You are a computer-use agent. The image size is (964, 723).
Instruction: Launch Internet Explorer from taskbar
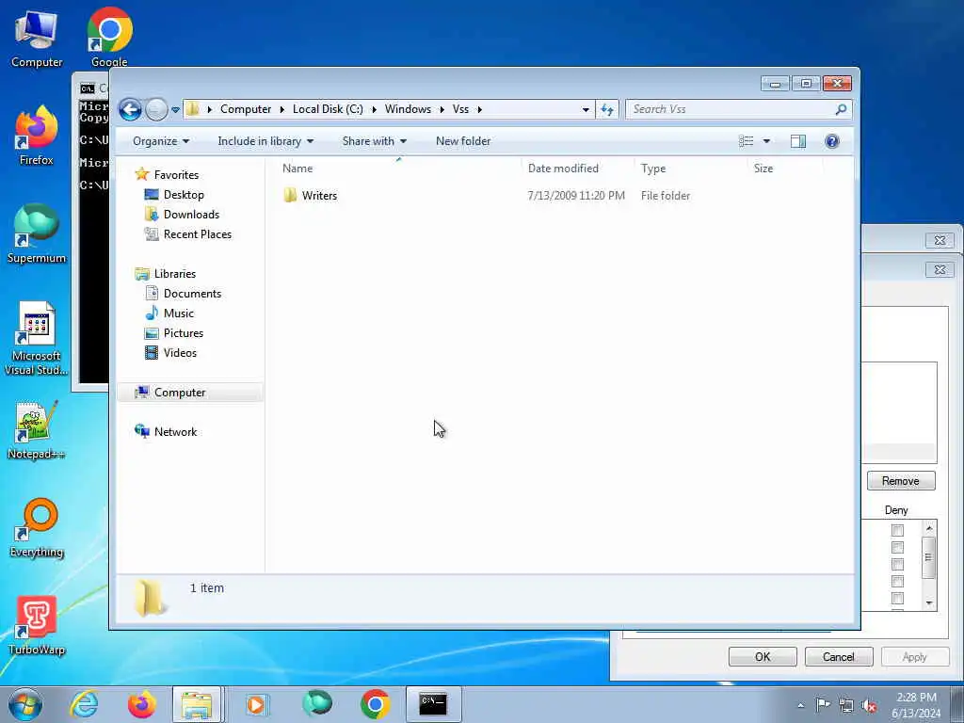click(84, 704)
